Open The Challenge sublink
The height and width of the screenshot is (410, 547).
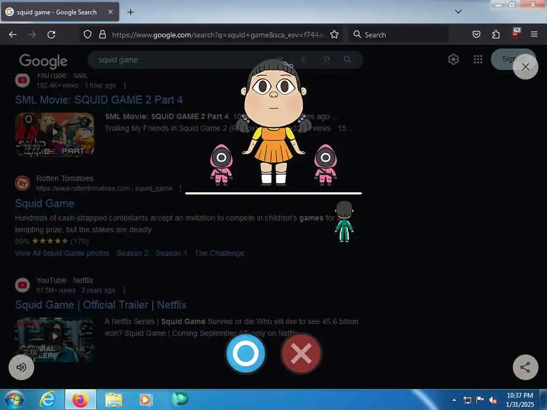click(x=219, y=253)
